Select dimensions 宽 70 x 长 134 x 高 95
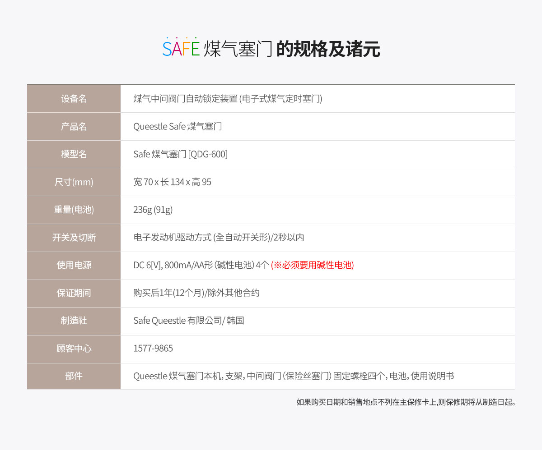The image size is (542, 450). click(x=172, y=182)
